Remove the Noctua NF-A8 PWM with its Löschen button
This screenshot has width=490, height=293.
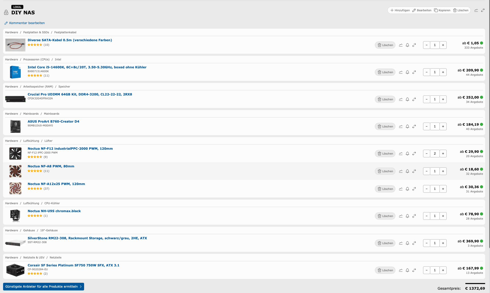tap(385, 171)
